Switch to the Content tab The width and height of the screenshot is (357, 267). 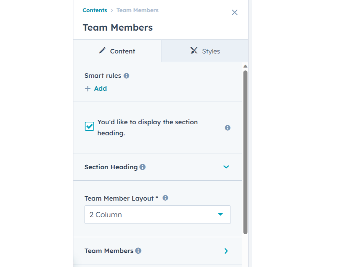pos(117,51)
